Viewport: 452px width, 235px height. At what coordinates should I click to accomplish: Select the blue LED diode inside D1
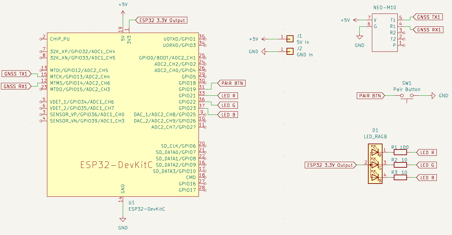(x=375, y=177)
